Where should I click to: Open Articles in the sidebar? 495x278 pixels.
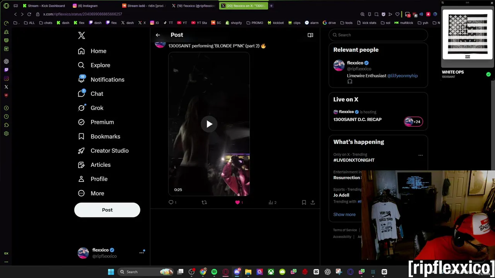(x=94, y=165)
